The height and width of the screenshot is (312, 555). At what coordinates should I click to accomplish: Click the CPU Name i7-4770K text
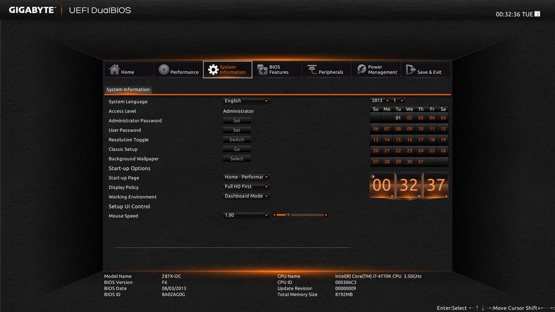pyautogui.click(x=378, y=276)
